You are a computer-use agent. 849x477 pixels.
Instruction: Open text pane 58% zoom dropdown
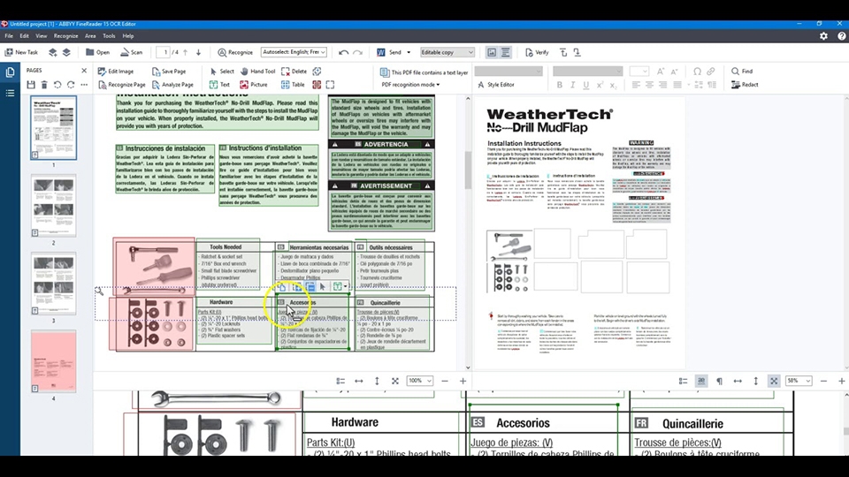click(798, 381)
